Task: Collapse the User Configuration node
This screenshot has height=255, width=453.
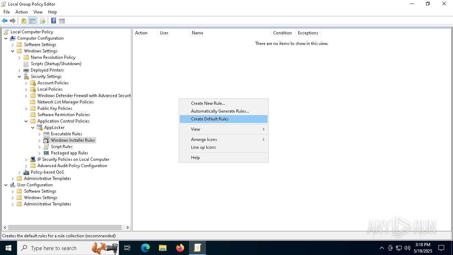Action: pos(6,185)
